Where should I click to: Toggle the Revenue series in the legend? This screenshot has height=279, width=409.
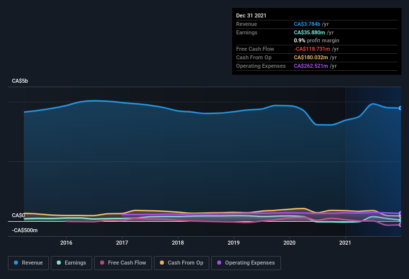point(28,263)
